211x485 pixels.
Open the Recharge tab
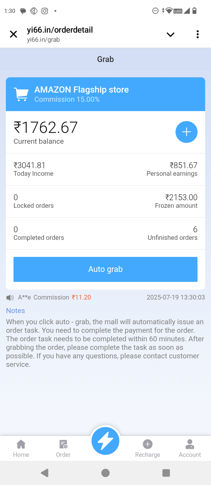pyautogui.click(x=148, y=449)
